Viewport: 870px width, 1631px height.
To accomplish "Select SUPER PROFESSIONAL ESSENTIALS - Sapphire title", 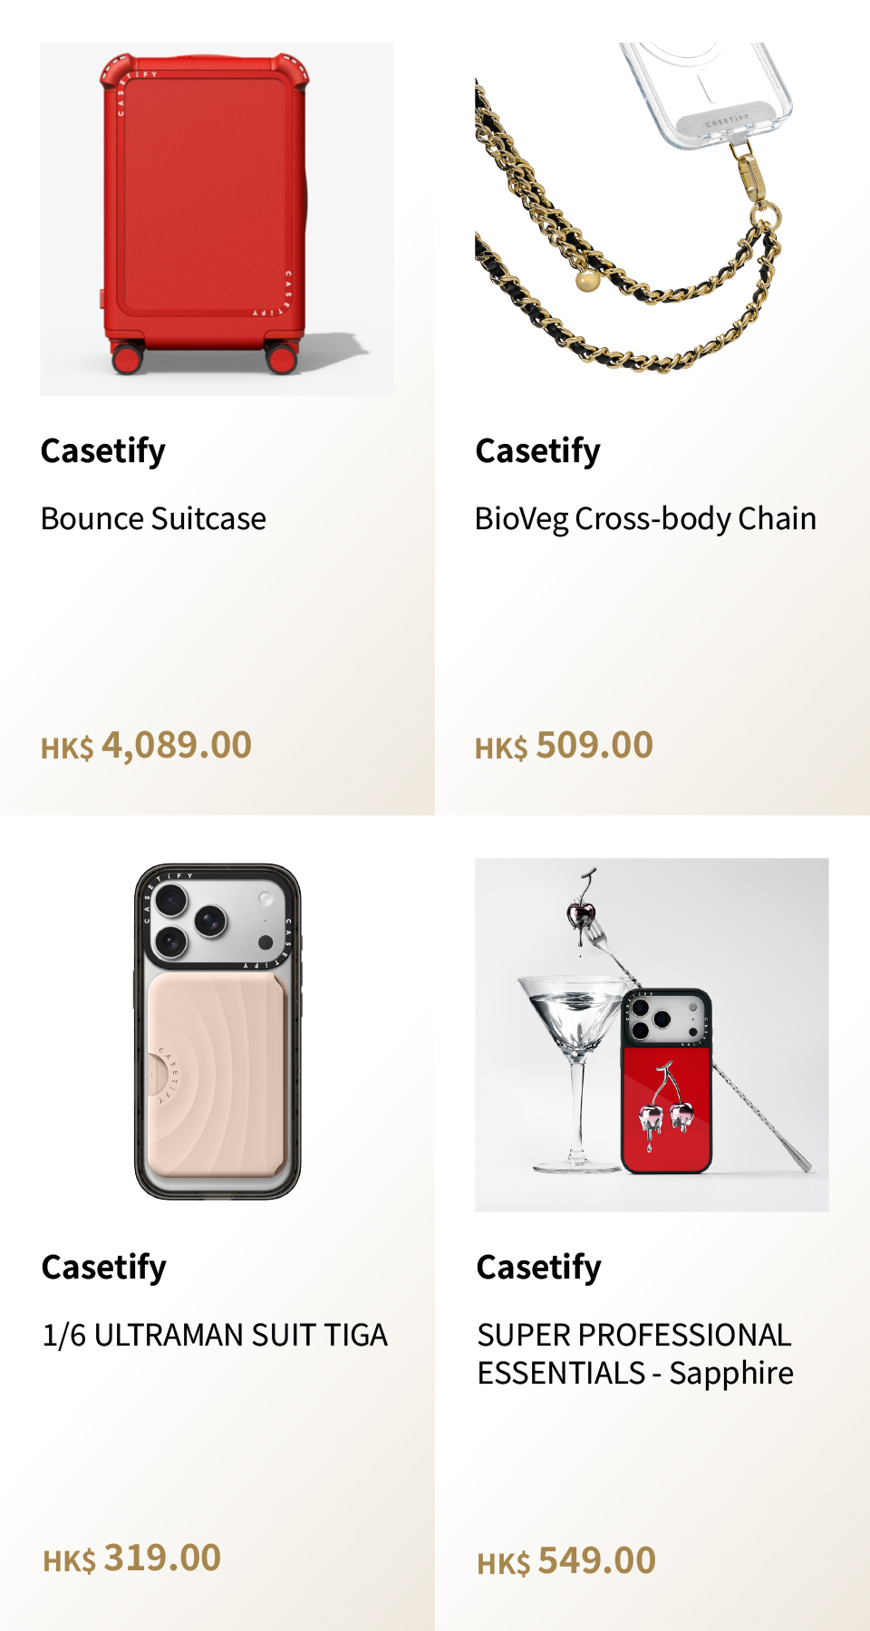I will pos(635,1355).
